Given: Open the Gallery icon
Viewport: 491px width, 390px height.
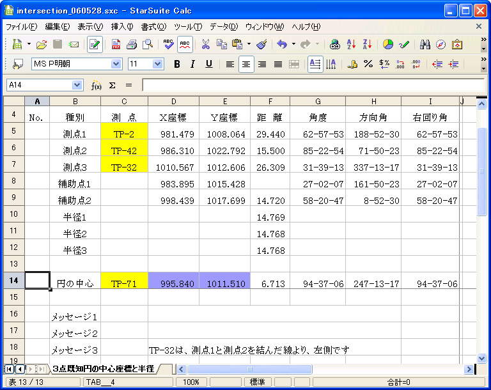Looking at the screenshot, I should click(x=457, y=45).
